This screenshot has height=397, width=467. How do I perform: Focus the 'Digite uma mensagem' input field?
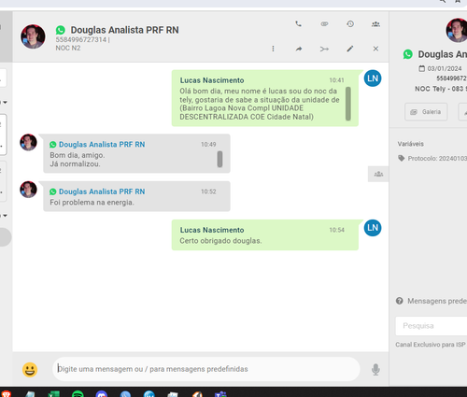(206, 369)
